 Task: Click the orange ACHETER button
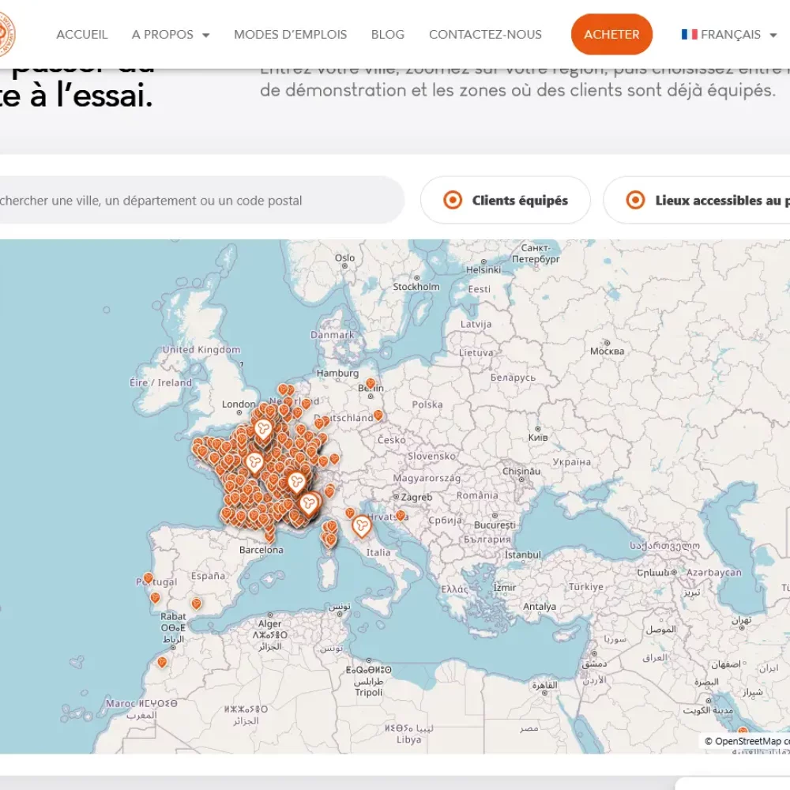(x=611, y=34)
